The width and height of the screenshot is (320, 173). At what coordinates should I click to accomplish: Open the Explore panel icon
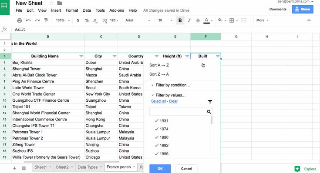click(x=297, y=169)
